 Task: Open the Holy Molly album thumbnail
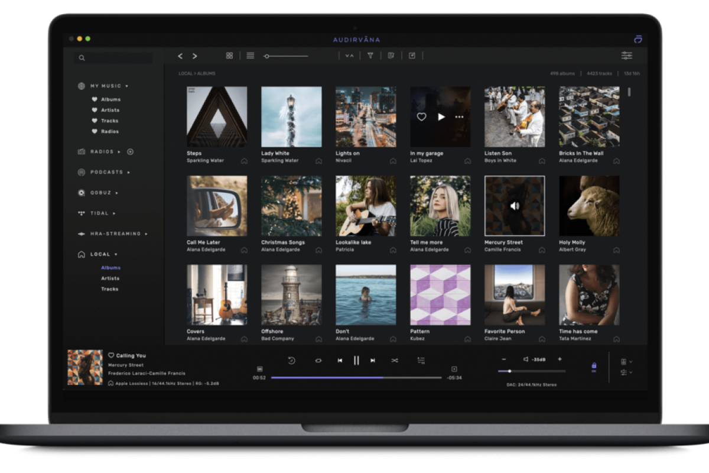pos(589,206)
